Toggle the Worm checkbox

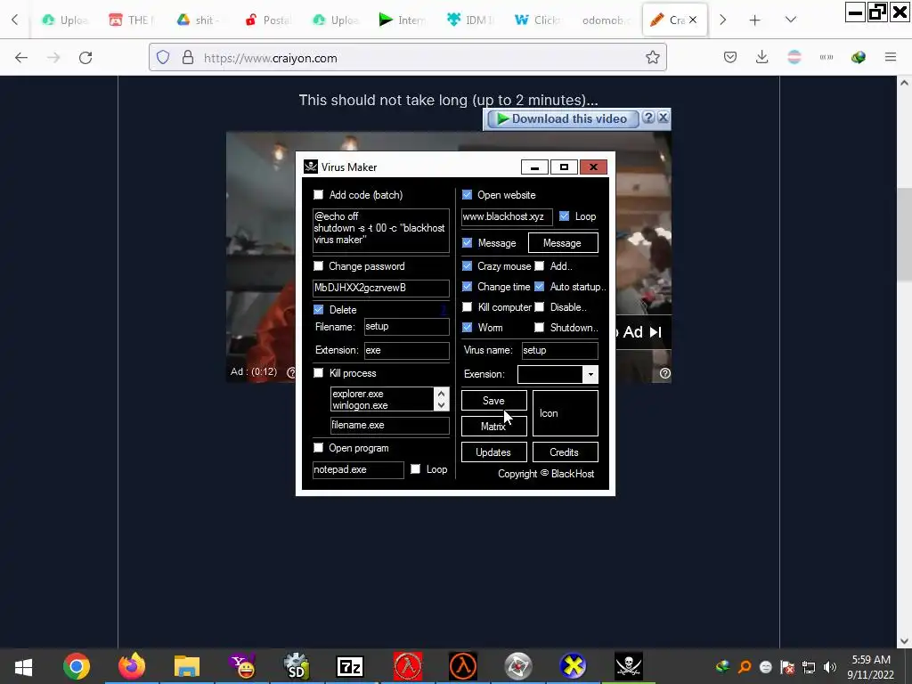(x=467, y=328)
